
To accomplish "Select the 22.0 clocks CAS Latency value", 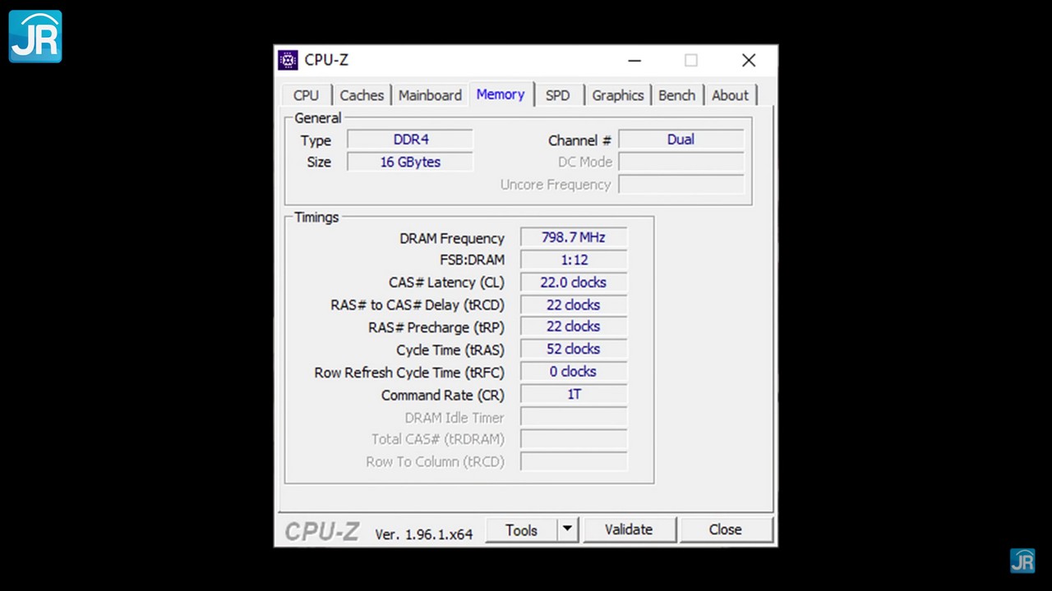I will tap(574, 282).
